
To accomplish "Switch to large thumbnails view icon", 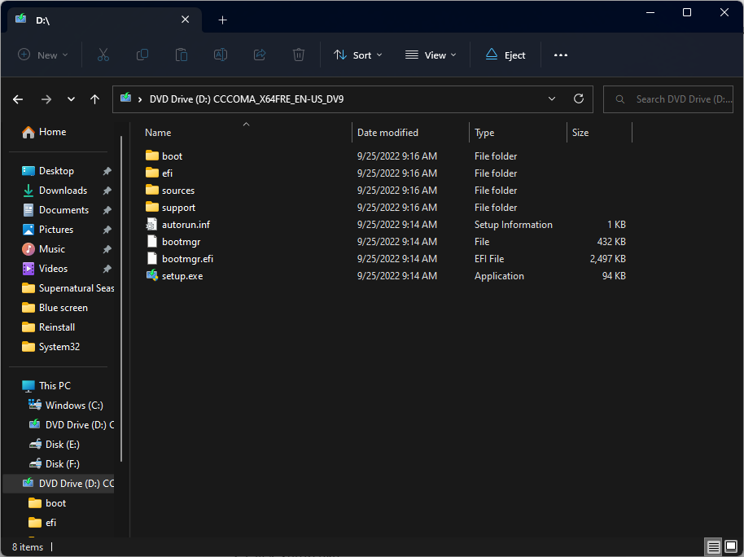I will point(731,547).
